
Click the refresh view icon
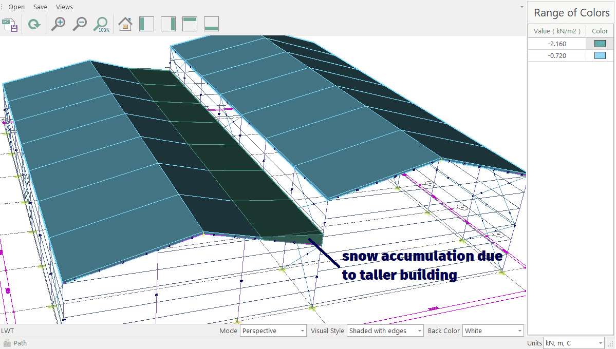34,24
